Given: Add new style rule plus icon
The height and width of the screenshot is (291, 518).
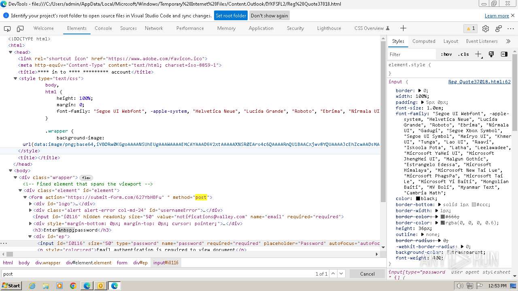Looking at the screenshot, I should pyautogui.click(x=478, y=54).
